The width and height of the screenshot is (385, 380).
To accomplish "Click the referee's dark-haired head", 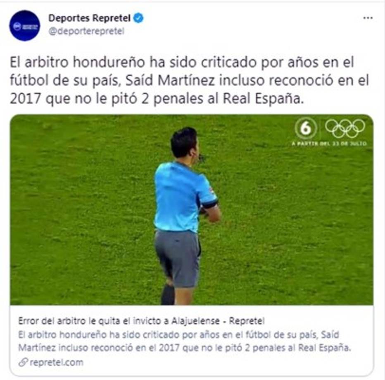I will pos(184,143).
